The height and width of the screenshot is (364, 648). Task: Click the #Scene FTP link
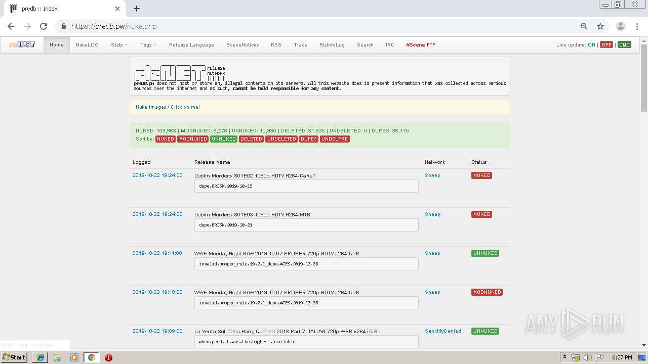click(x=421, y=45)
